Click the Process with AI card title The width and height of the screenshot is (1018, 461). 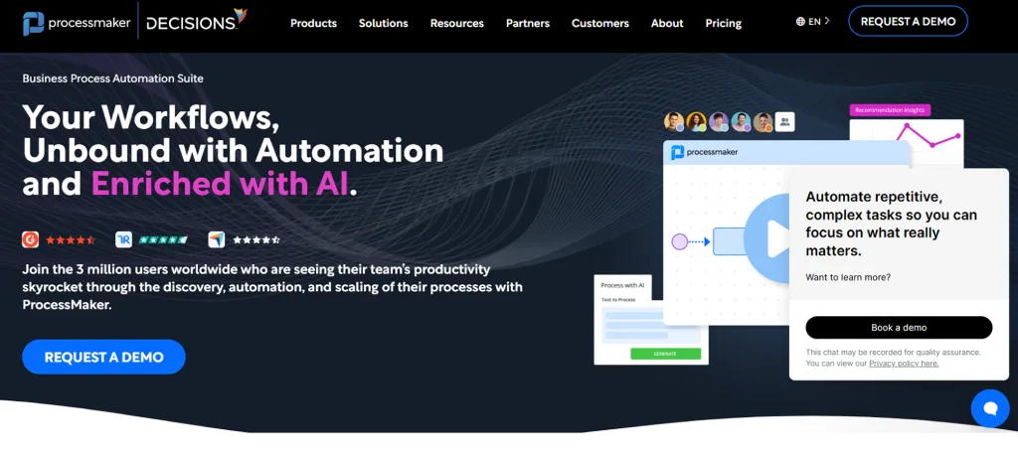(622, 285)
